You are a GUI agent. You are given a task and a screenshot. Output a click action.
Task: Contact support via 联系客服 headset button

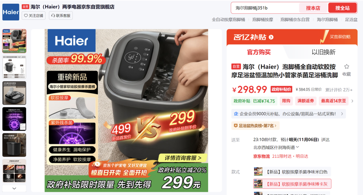pos(61,16)
